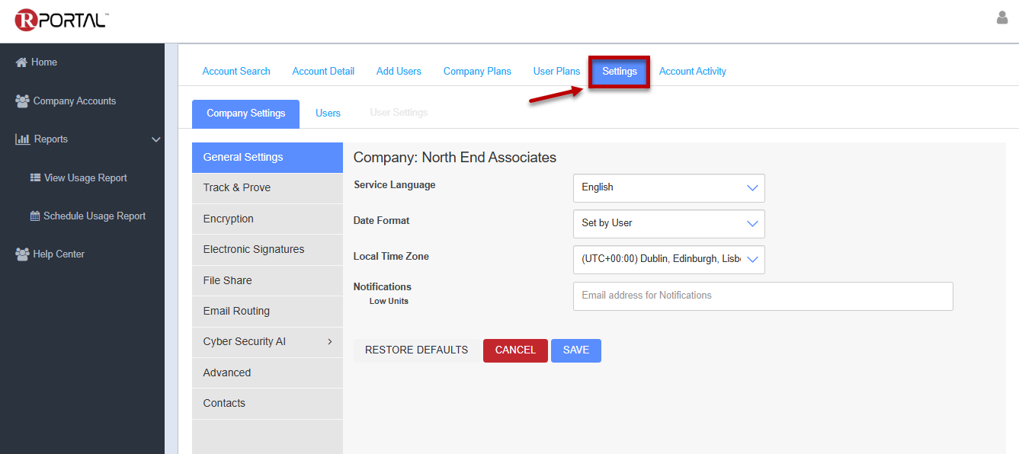Image resolution: width=1019 pixels, height=454 pixels.
Task: Select Encryption in the settings list
Action: click(x=229, y=219)
